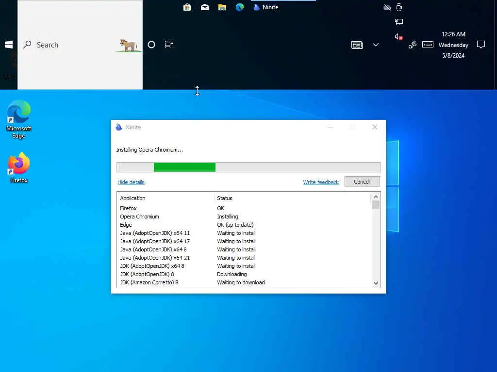Select the Microsoft Edge desktop shortcut
The width and height of the screenshot is (497, 372).
point(19,119)
